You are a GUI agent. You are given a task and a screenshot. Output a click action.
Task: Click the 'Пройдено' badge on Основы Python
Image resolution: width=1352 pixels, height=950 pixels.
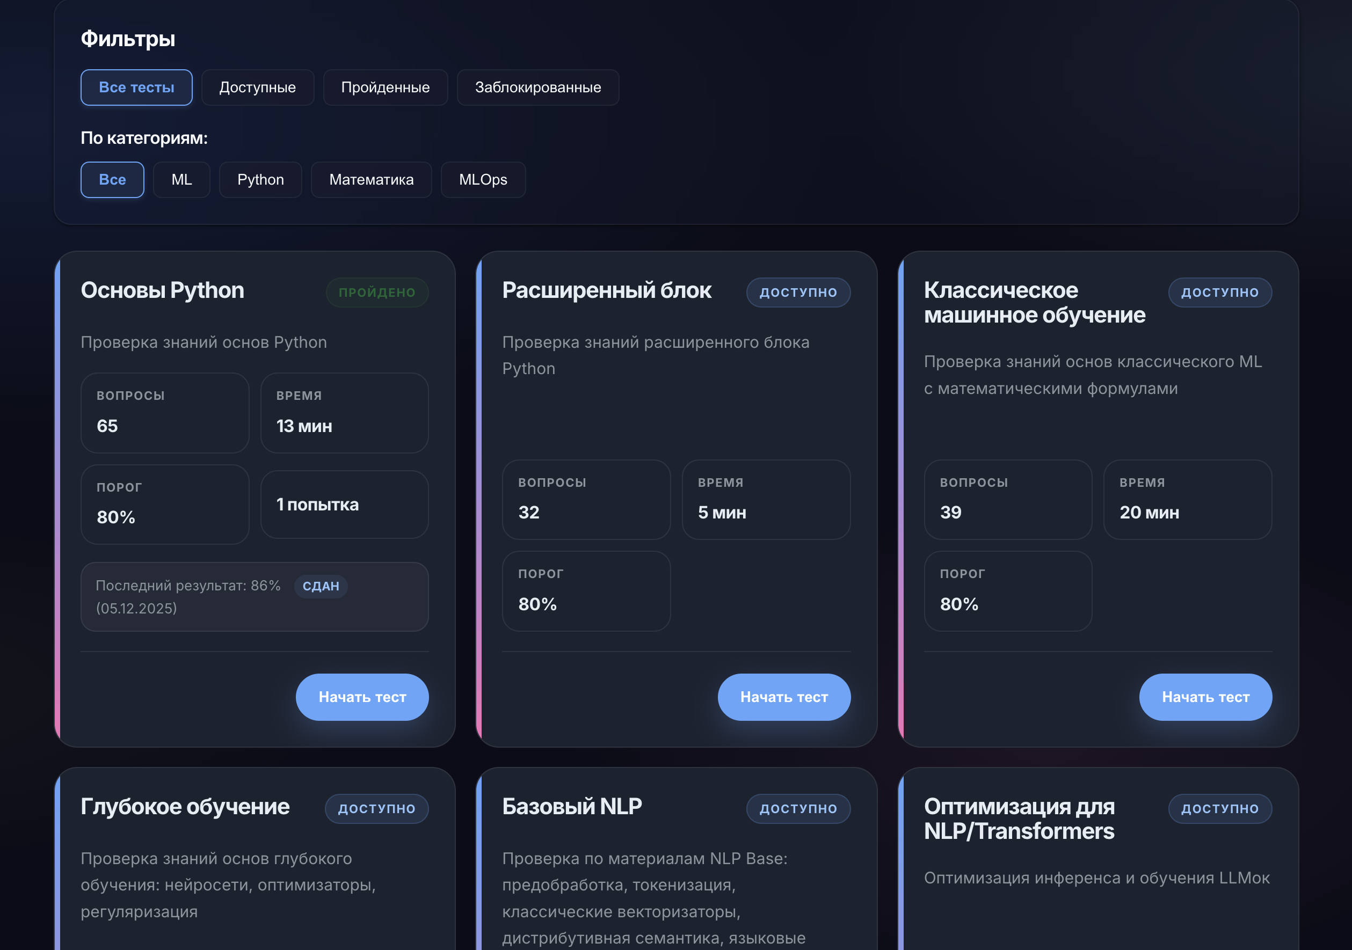[377, 293]
